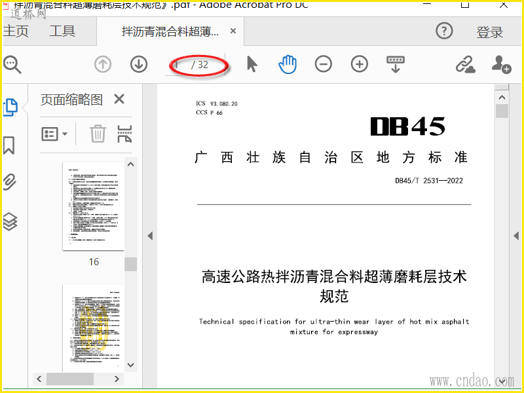Select the arrow selection tool
Screen dimensions: 524x393
tap(252, 64)
